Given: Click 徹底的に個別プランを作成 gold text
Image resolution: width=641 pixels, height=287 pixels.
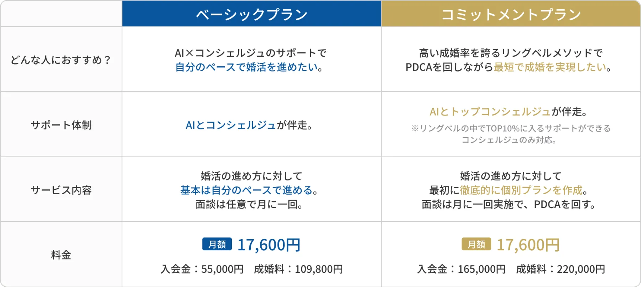Looking at the screenshot, I should point(521,190).
